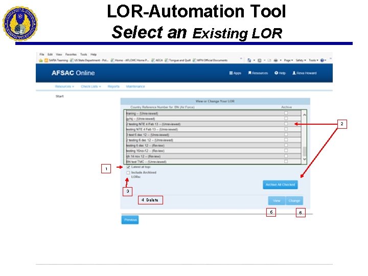
Task: Open the AECA favorite bookmark
Action: tap(157, 60)
